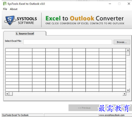132x117 pixels.
Task: Click the Browse... button
Action: tap(122, 42)
